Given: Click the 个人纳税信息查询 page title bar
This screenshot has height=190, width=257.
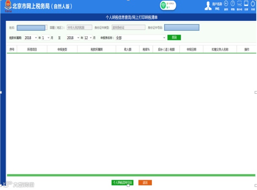Looking at the screenshot, I should (132, 17).
